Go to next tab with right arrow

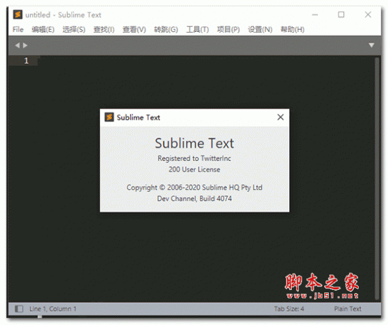25,45
